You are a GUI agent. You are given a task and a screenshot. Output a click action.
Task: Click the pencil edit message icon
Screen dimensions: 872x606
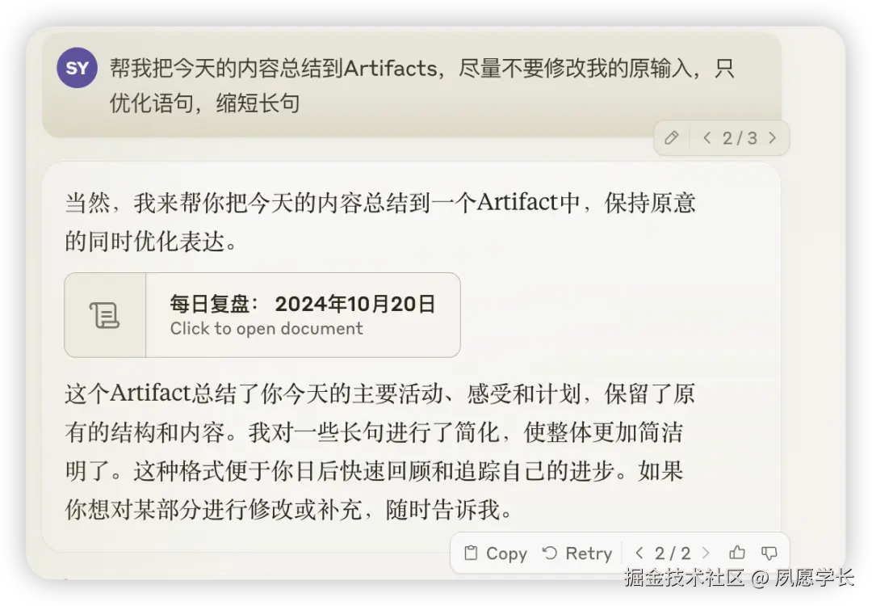click(x=671, y=137)
